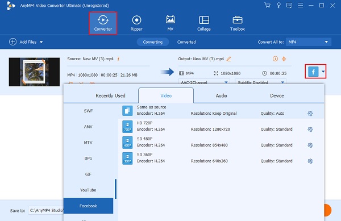
Task: Switch to the Recently Used tab
Action: click(x=110, y=95)
